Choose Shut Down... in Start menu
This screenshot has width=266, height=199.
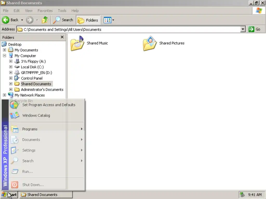[46, 184]
